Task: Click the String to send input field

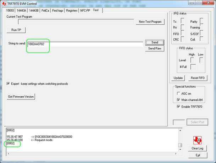Action: (85, 44)
